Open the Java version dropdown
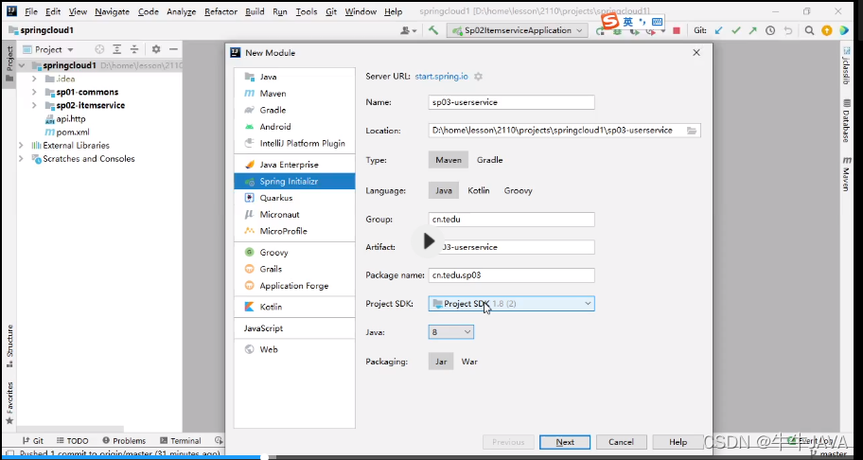The image size is (863, 460). click(x=450, y=332)
